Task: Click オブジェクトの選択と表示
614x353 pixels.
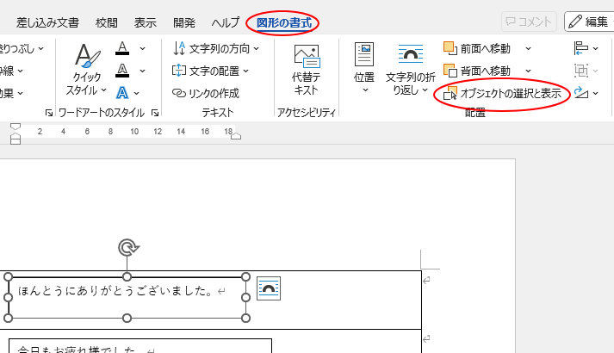Action: (502, 94)
